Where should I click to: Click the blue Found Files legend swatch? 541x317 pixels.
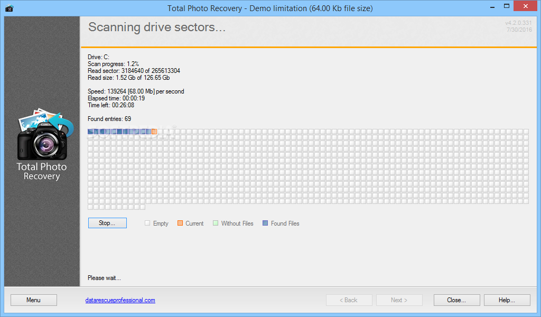tap(265, 223)
